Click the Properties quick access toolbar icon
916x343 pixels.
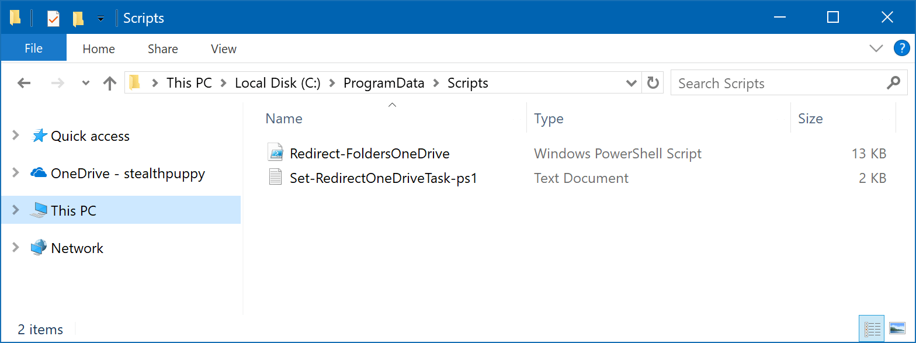click(53, 19)
